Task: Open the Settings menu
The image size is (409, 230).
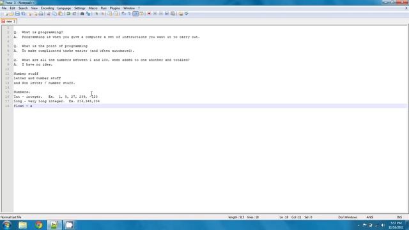Action: point(79,8)
